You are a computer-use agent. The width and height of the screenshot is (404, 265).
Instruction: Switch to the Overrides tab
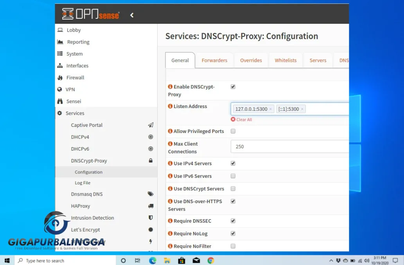251,60
